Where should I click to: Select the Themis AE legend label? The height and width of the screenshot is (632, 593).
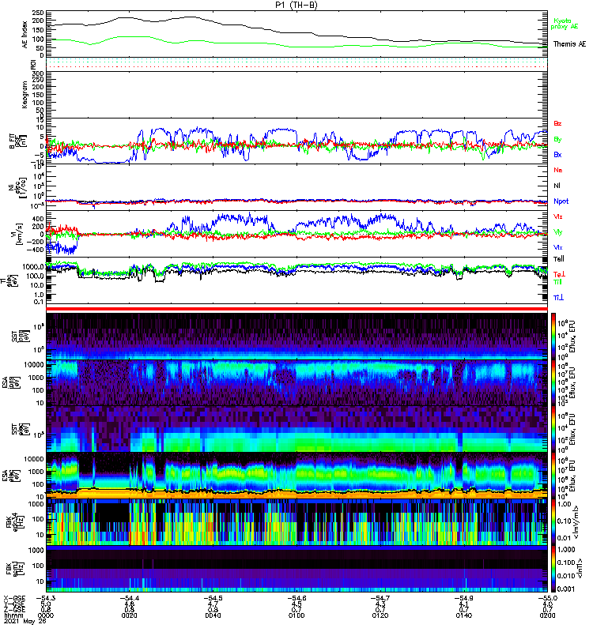point(569,44)
